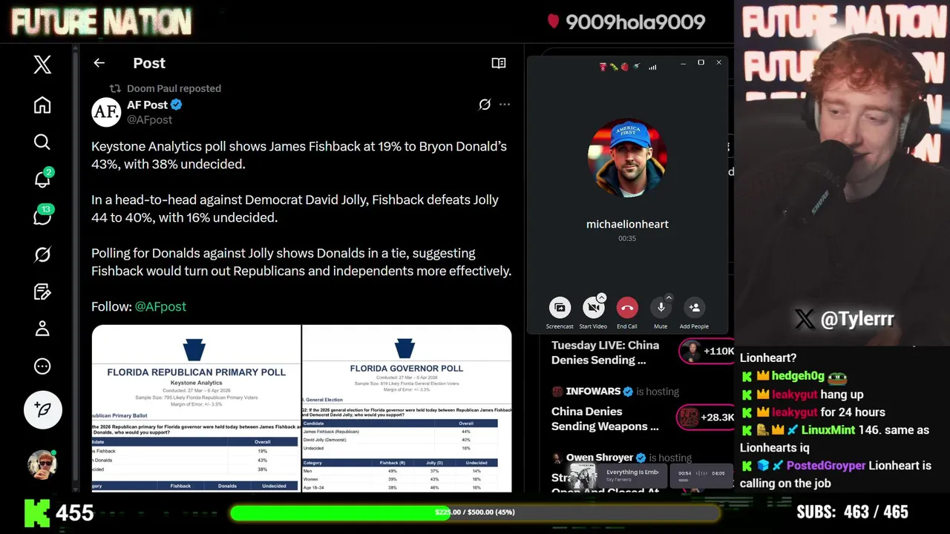
Task: Click the Post header title
Action: tap(149, 63)
